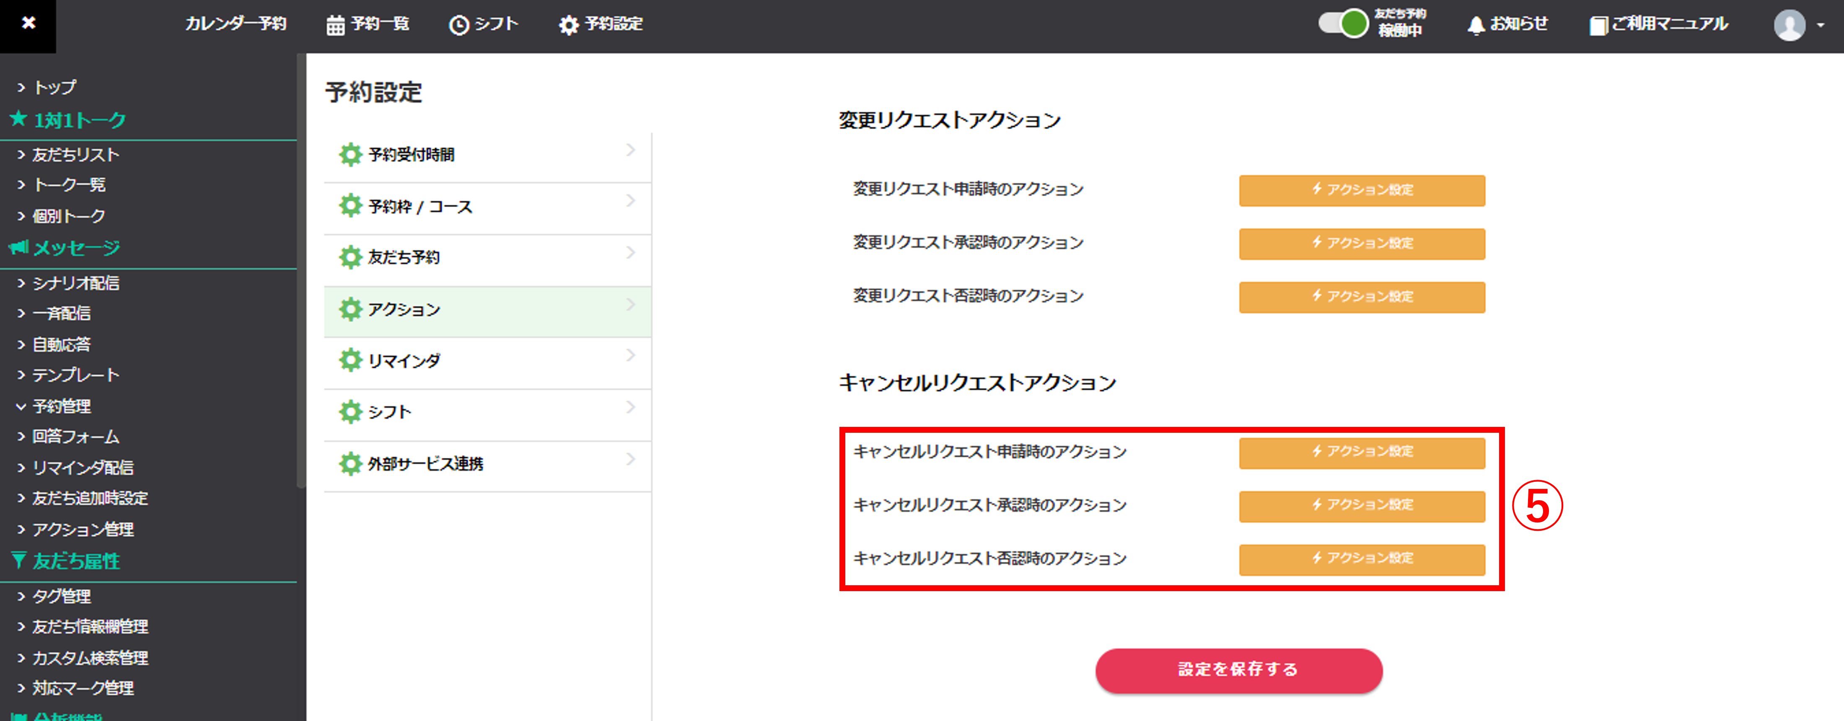Set action for キャンセルリクエスト否認時

[1362, 559]
